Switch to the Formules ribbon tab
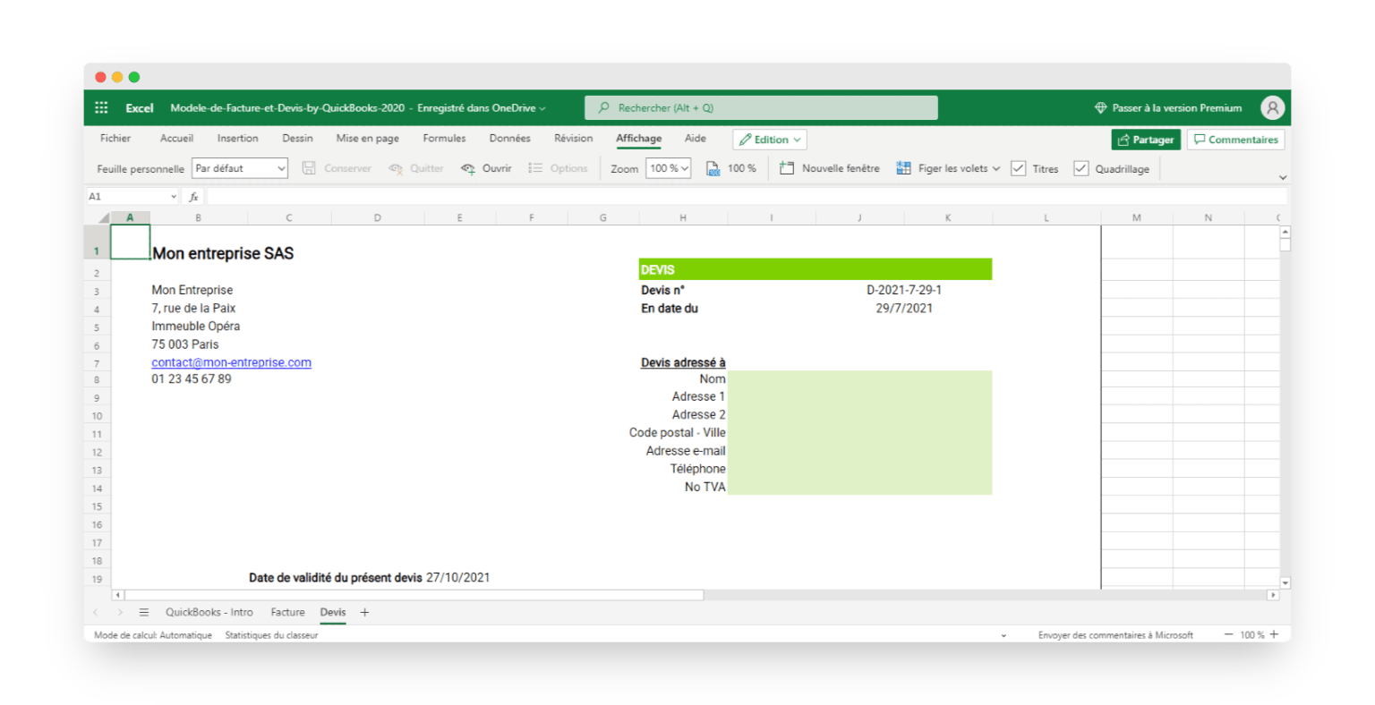The width and height of the screenshot is (1375, 705). [444, 138]
